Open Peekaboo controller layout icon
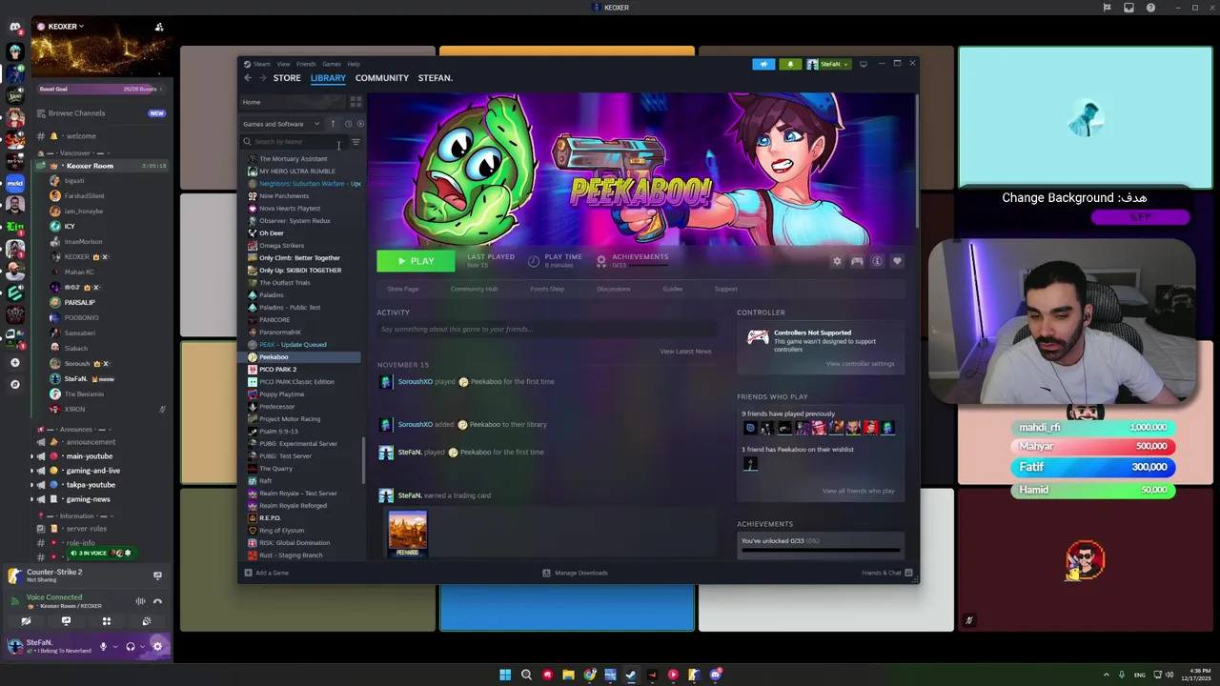The width and height of the screenshot is (1220, 686). 857,261
